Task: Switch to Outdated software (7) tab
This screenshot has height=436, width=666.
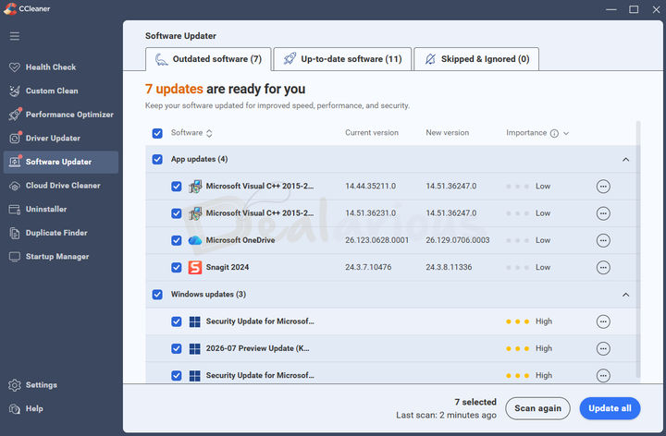Action: click(208, 59)
